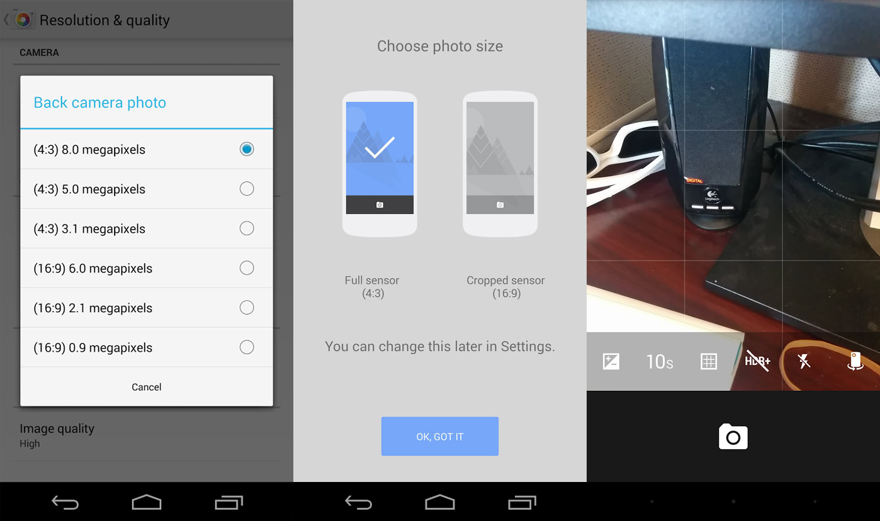Viewport: 880px width, 521px height.
Task: Tap Android back icon under the Resolution & quality screen
Action: click(x=65, y=502)
